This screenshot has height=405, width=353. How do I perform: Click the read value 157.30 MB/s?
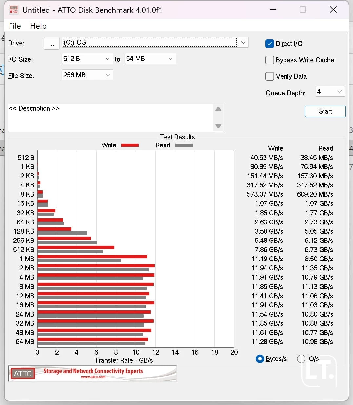315,176
